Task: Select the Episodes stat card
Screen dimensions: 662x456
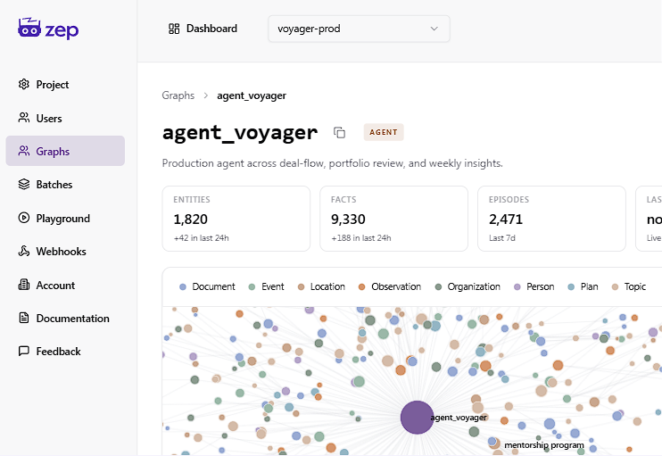Action: [x=551, y=219]
